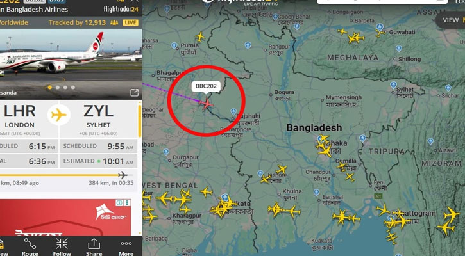Click the Sylhet airport pin marker
The height and width of the screenshot is (256, 465).
tap(393, 85)
